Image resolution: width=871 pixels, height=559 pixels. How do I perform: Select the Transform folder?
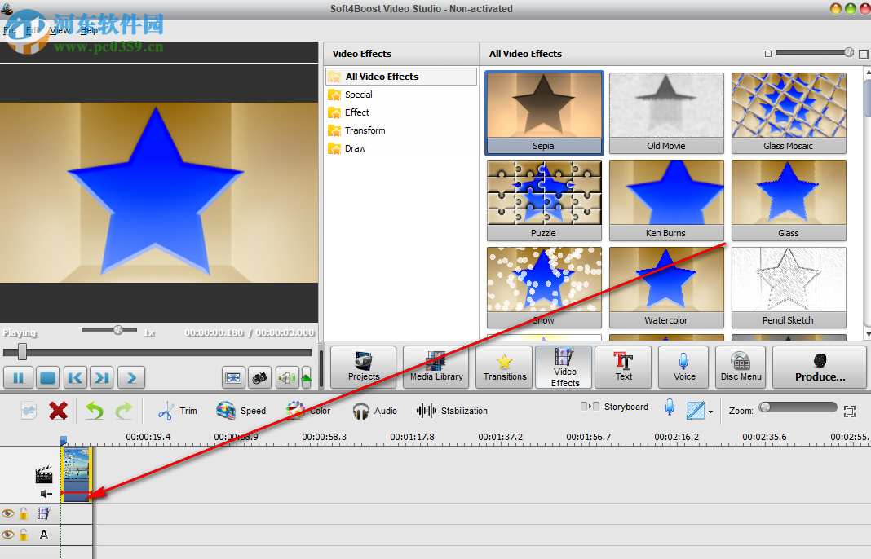[x=356, y=130]
